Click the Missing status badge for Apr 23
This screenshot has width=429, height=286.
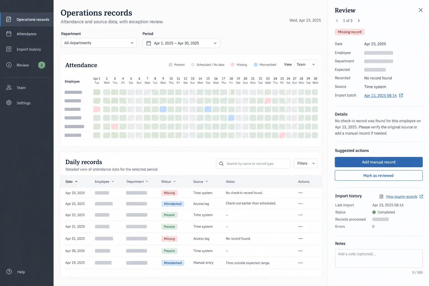(169, 193)
